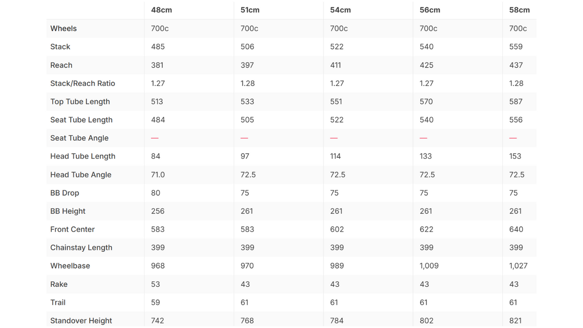Select the Top Tube Length row label

[80, 102]
